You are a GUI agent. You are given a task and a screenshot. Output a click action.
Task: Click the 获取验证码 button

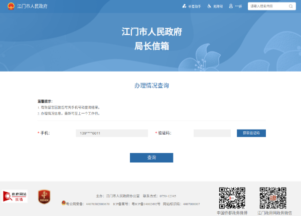(251, 133)
